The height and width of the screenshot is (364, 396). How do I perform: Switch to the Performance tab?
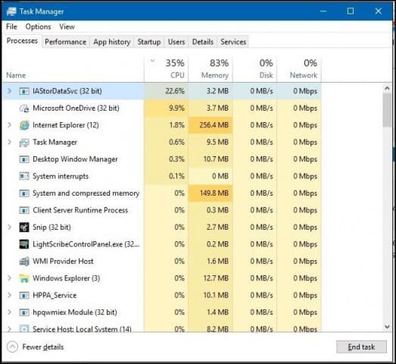(65, 42)
